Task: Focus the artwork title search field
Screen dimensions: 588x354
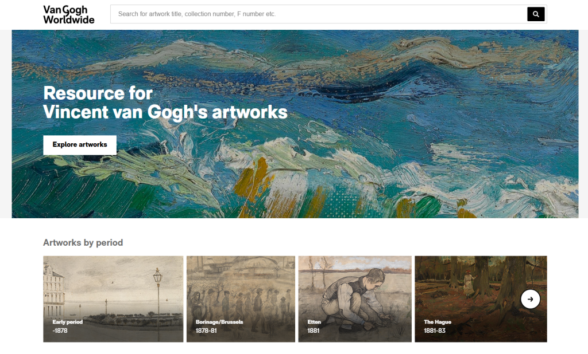Action: coord(318,14)
